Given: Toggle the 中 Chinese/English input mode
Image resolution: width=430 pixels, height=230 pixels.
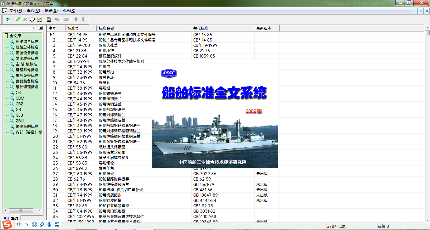Looking at the screenshot, I should click(x=19, y=224).
